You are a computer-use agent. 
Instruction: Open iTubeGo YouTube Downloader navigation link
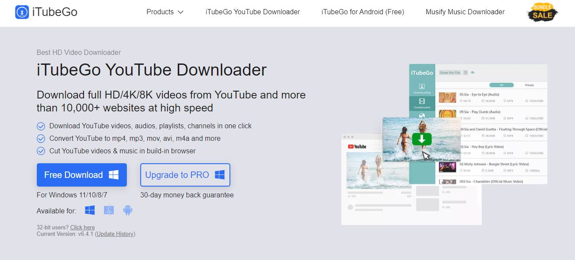pos(253,12)
